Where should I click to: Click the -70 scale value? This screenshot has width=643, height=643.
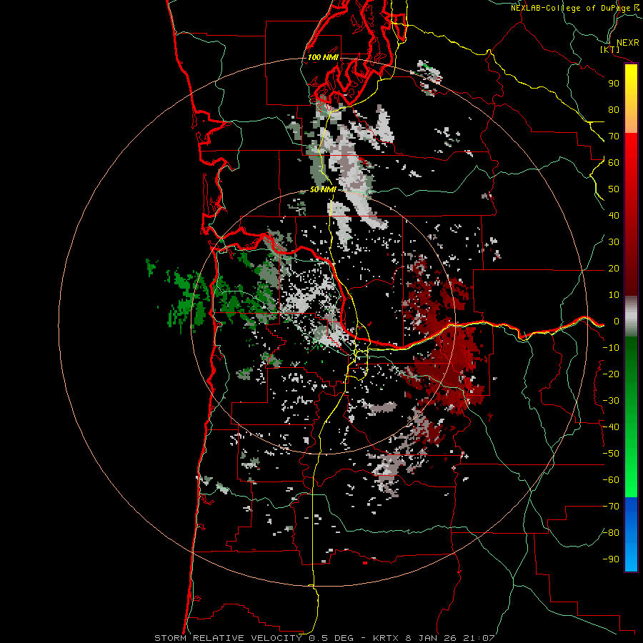coord(611,507)
